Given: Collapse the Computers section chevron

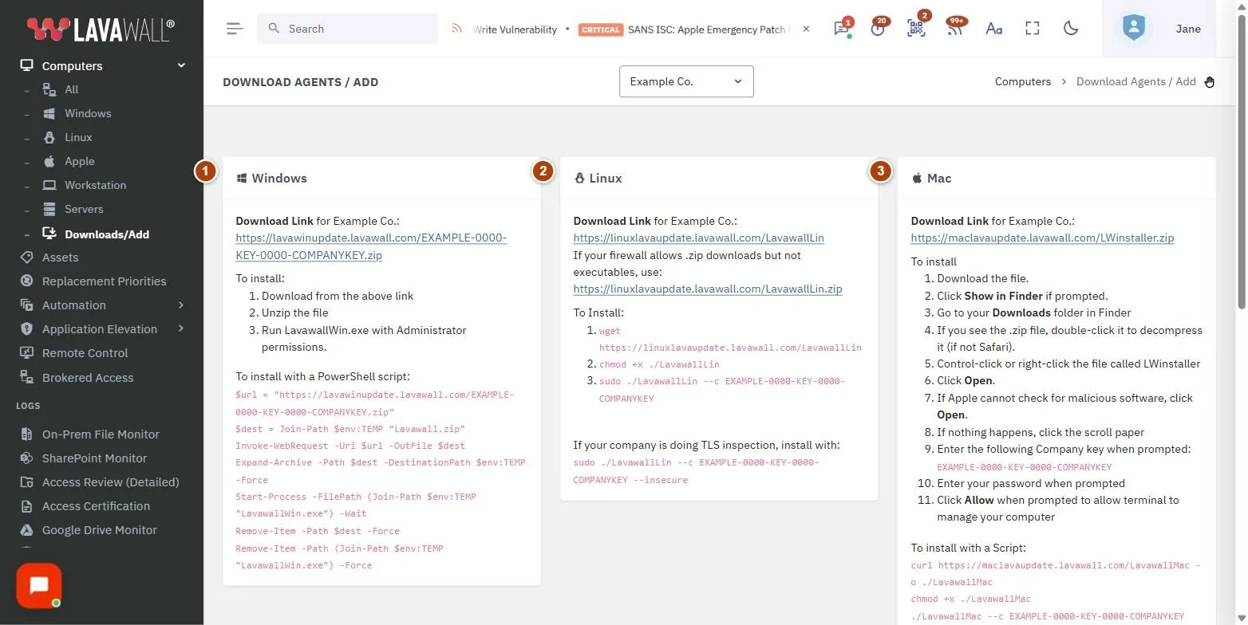Looking at the screenshot, I should click(181, 65).
